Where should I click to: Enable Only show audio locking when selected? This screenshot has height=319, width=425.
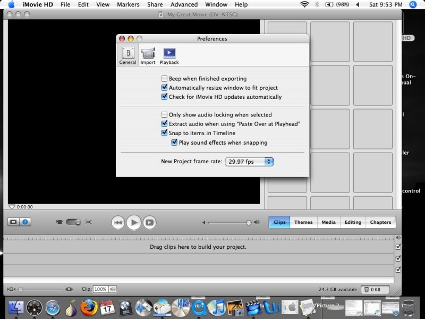[164, 114]
